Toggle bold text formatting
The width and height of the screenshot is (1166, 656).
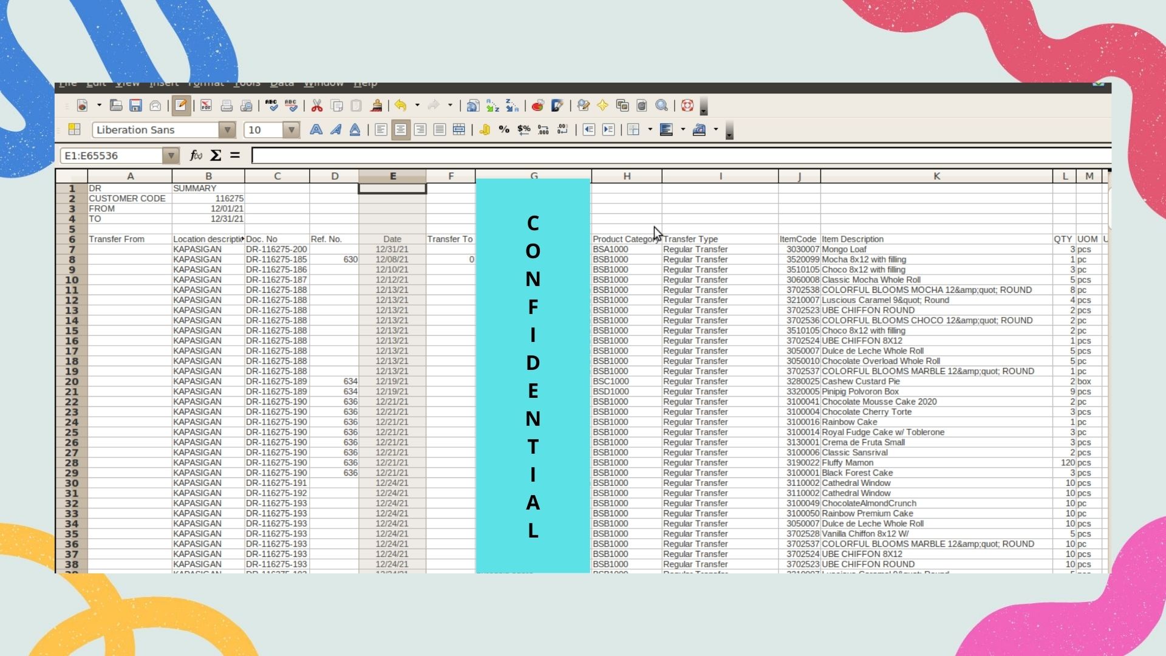tap(316, 129)
